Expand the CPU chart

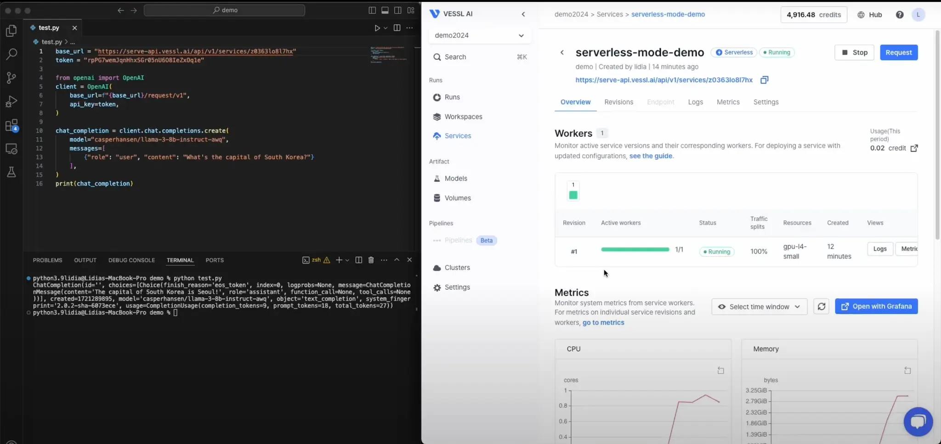(721, 371)
